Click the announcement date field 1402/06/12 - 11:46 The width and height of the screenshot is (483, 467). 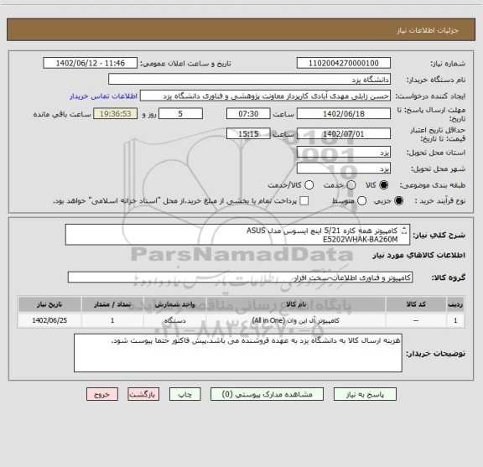point(91,63)
